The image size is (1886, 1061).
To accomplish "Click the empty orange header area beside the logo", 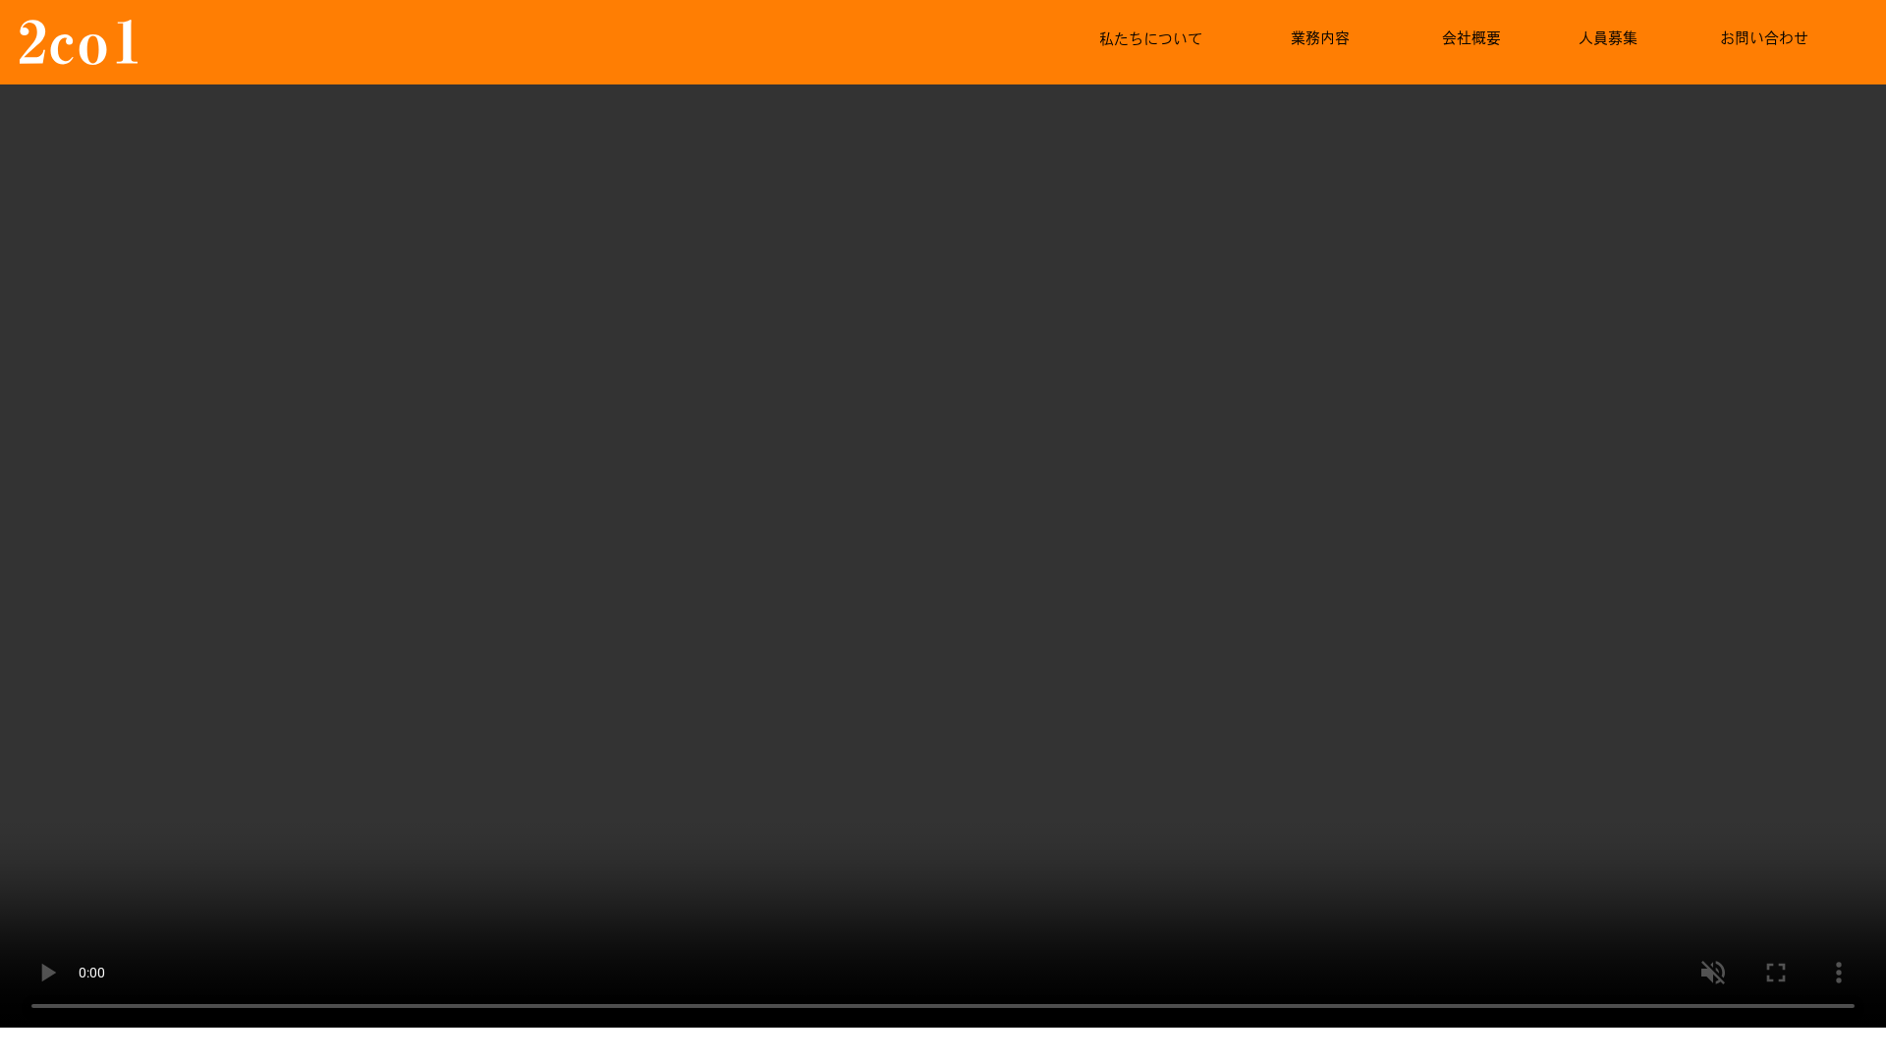I will [x=589, y=42].
